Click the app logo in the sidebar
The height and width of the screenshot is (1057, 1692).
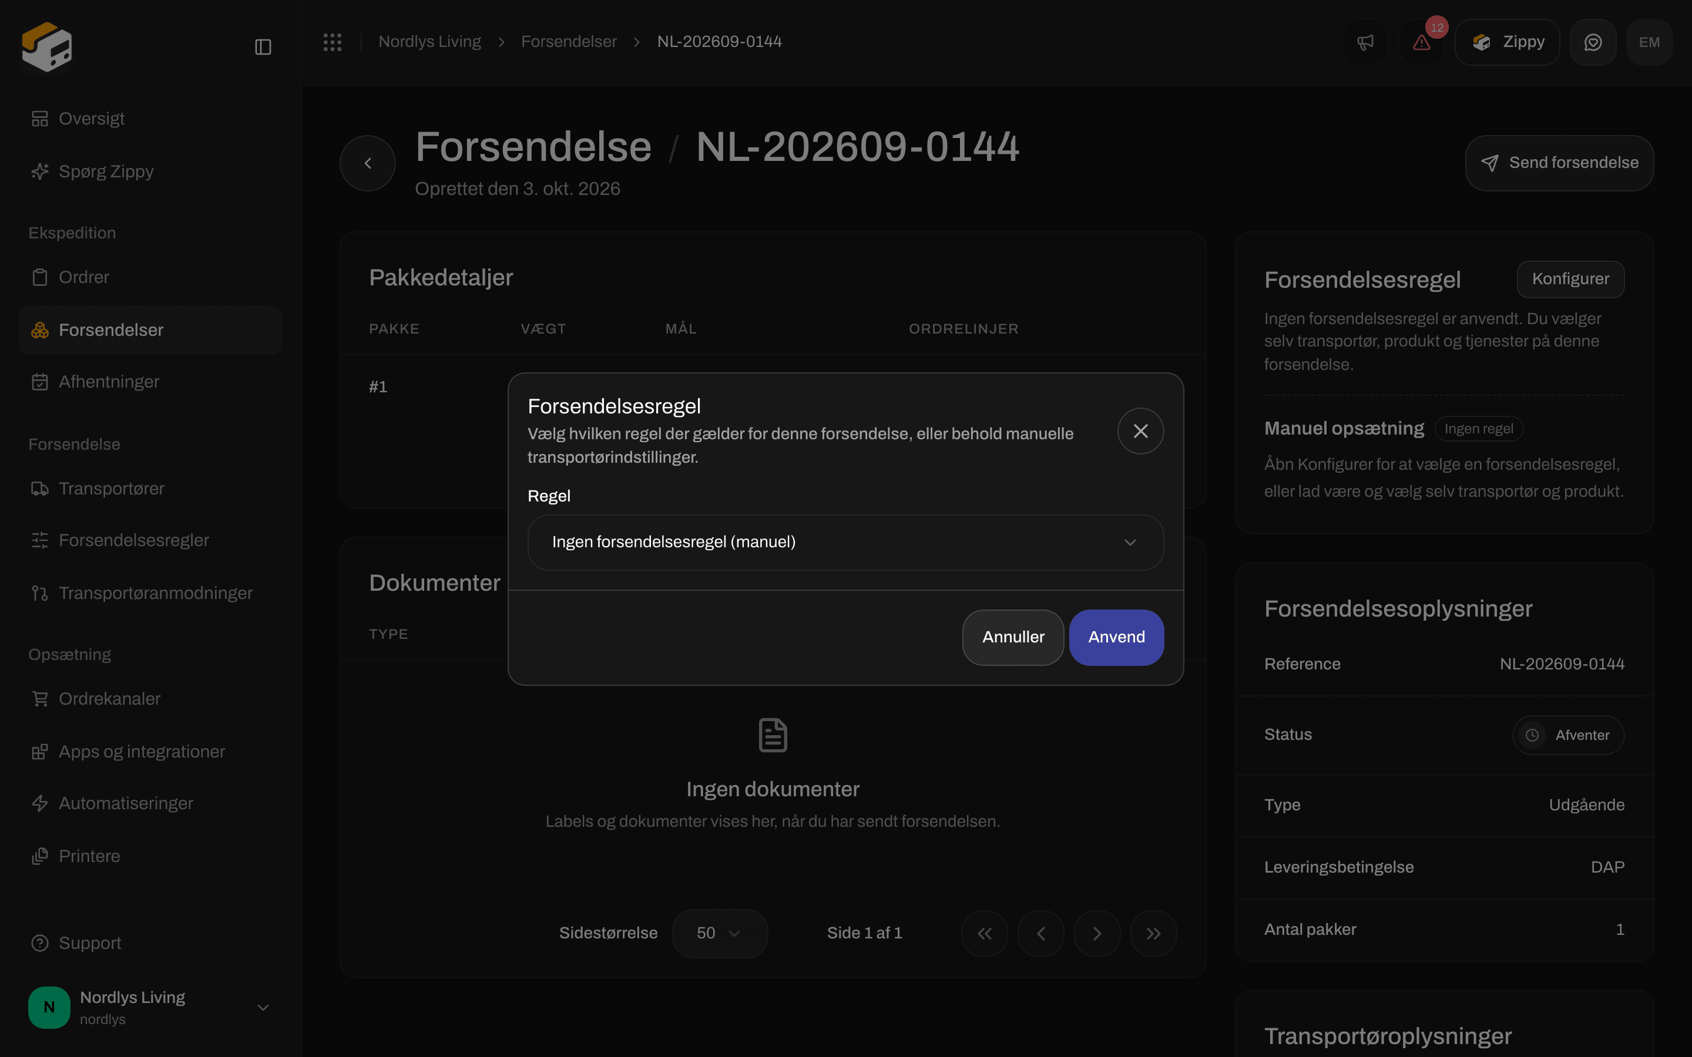click(x=47, y=47)
